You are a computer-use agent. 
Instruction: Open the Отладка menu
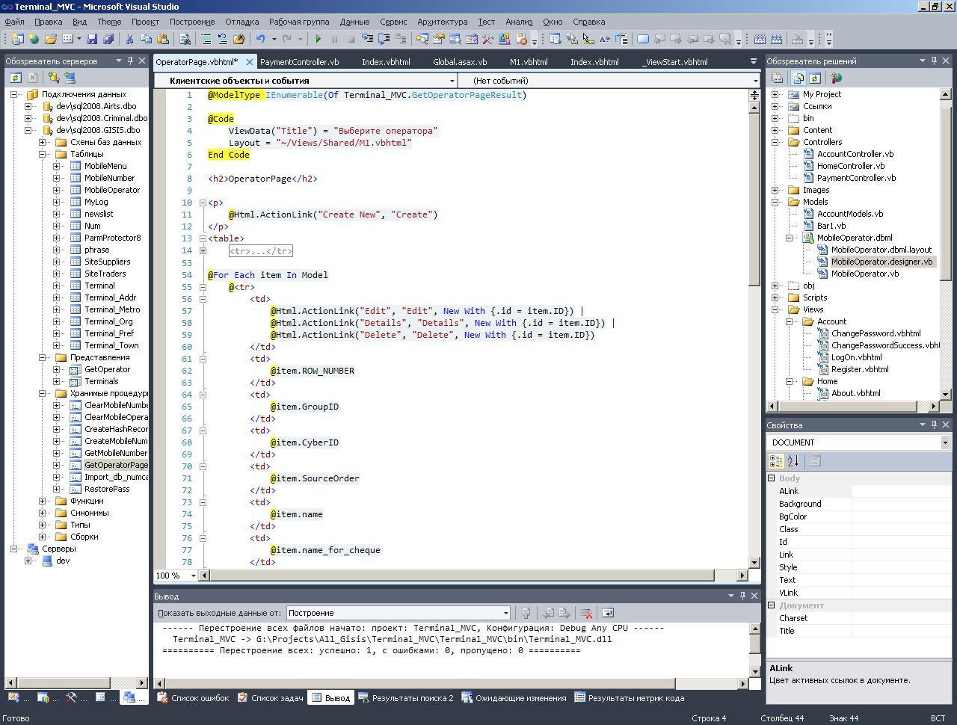(241, 22)
